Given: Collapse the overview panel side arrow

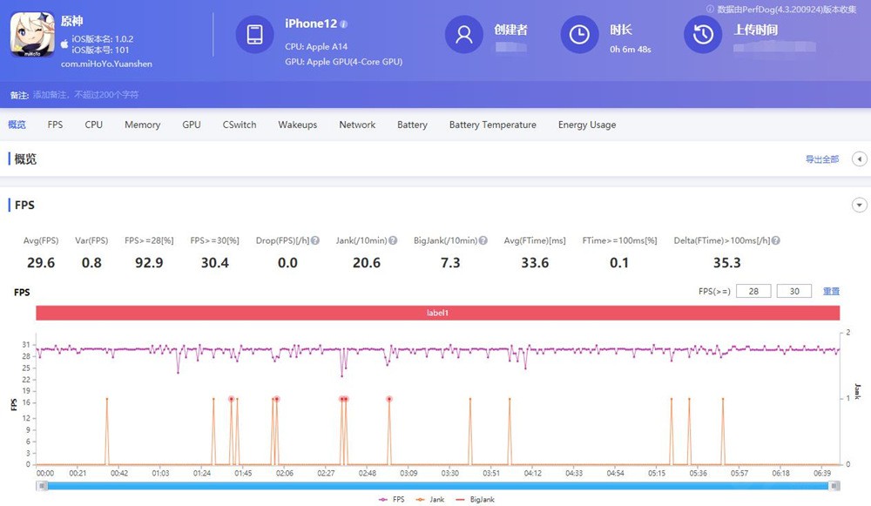Looking at the screenshot, I should (860, 159).
